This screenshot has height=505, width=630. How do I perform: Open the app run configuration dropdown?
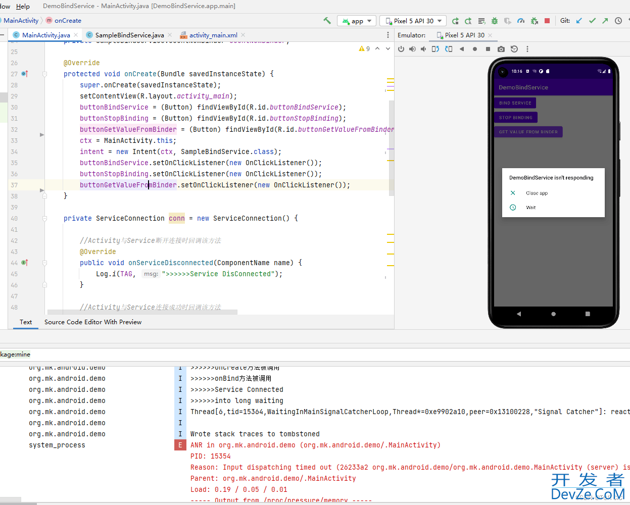357,21
